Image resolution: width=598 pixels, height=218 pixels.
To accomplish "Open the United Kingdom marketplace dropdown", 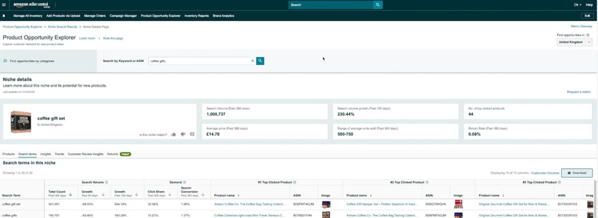I will [x=575, y=42].
